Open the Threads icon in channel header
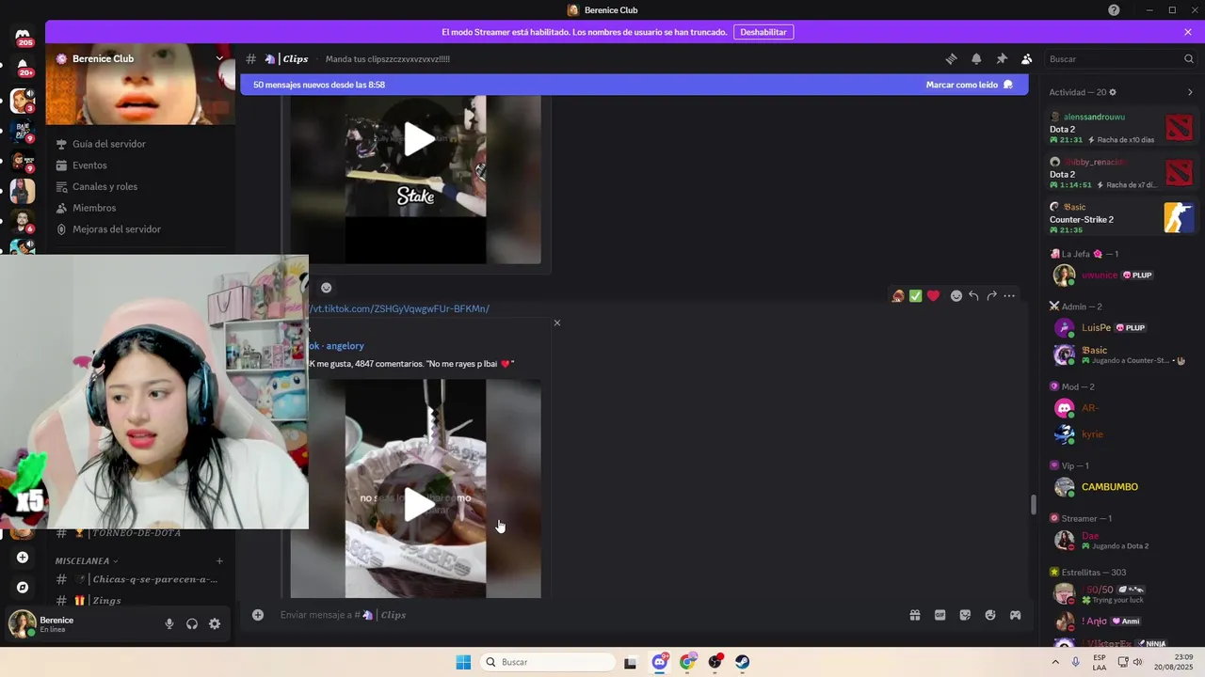Viewport: 1205px width, 677px height. point(952,58)
